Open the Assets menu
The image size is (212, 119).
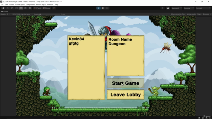click(12, 5)
